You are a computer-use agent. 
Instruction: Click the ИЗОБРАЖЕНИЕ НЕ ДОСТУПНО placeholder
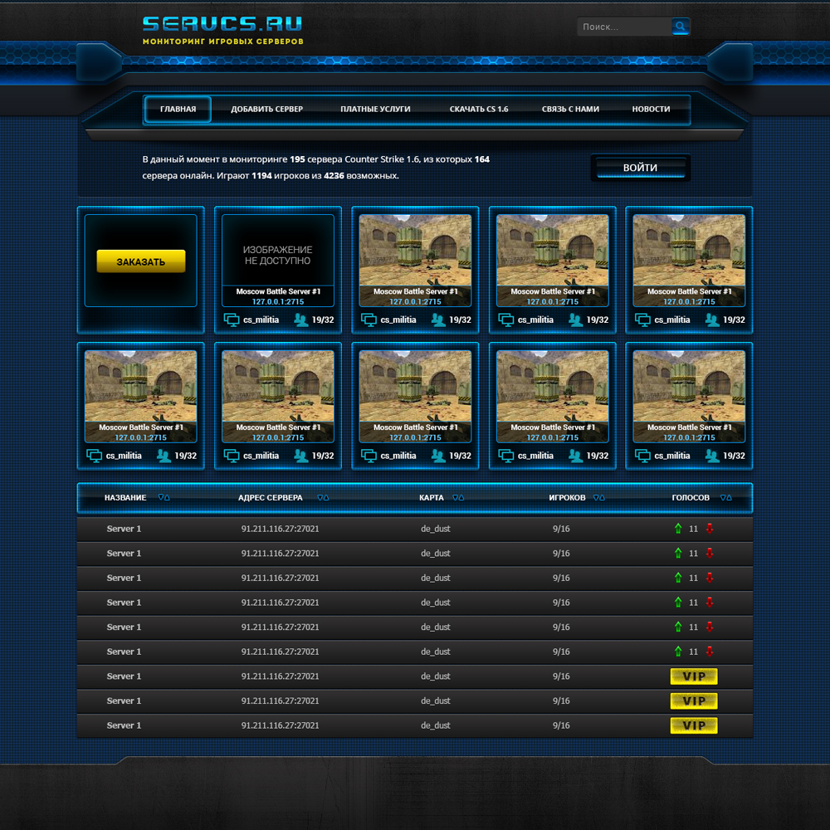(x=278, y=255)
